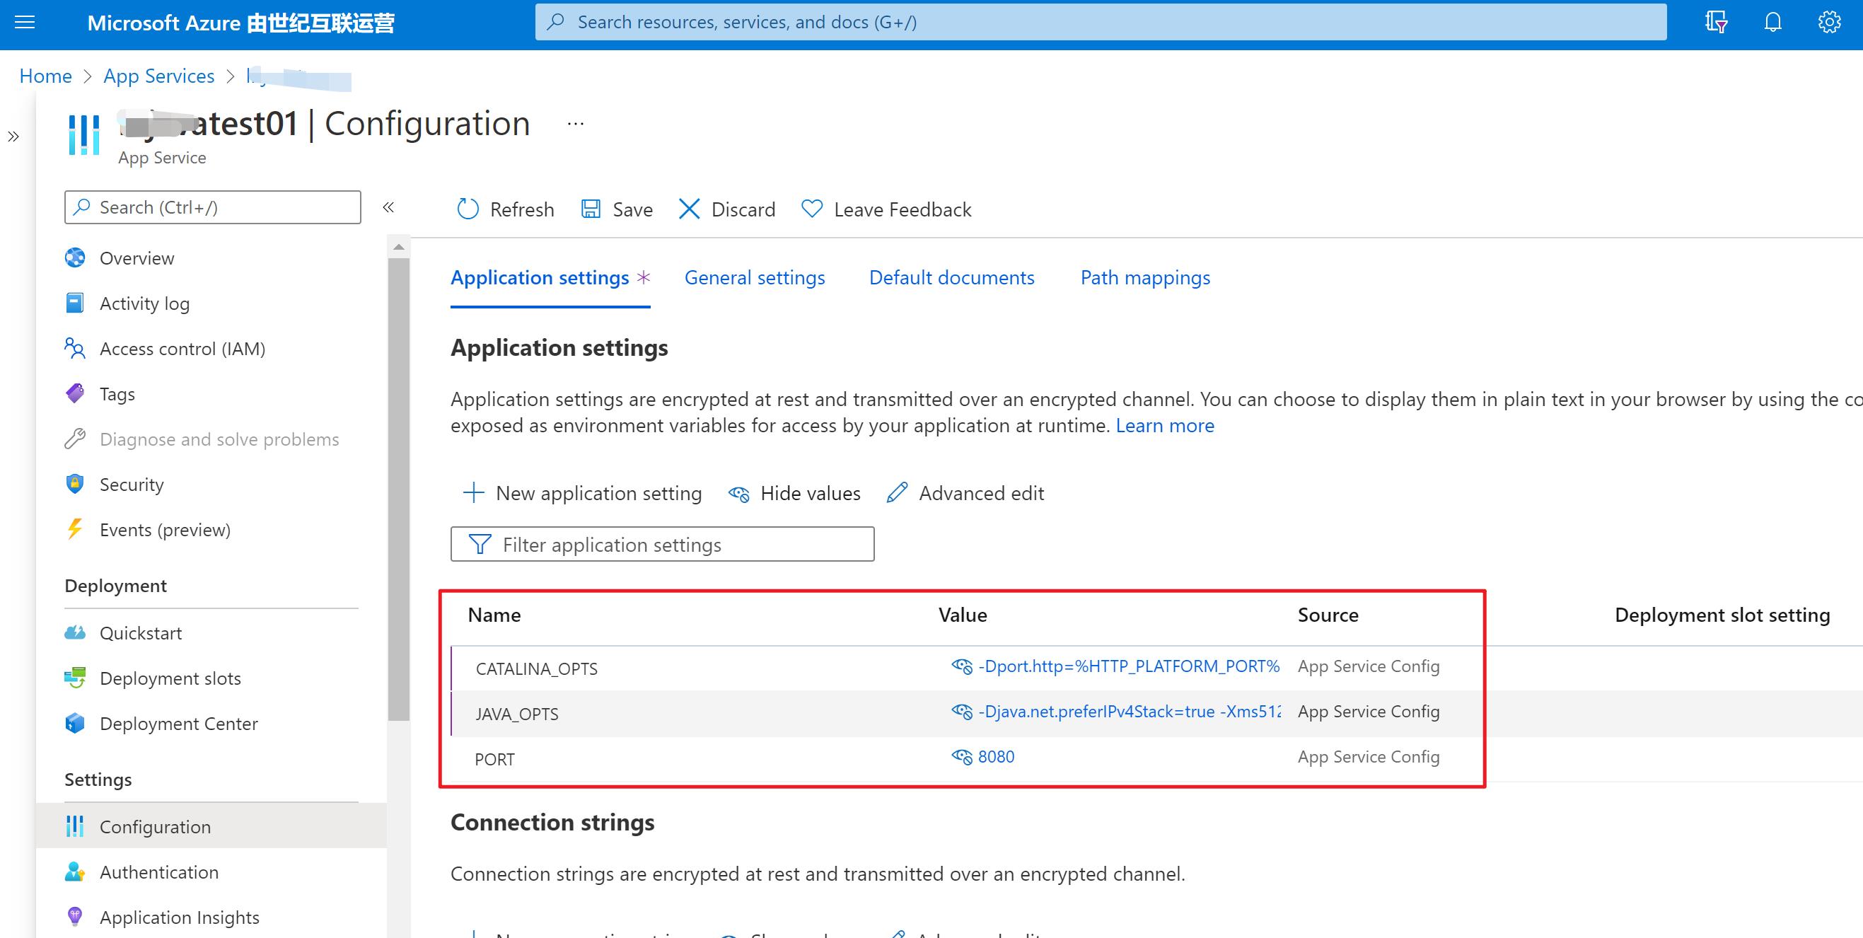Switch to General settings tab
Image resolution: width=1863 pixels, height=938 pixels.
[x=755, y=277]
